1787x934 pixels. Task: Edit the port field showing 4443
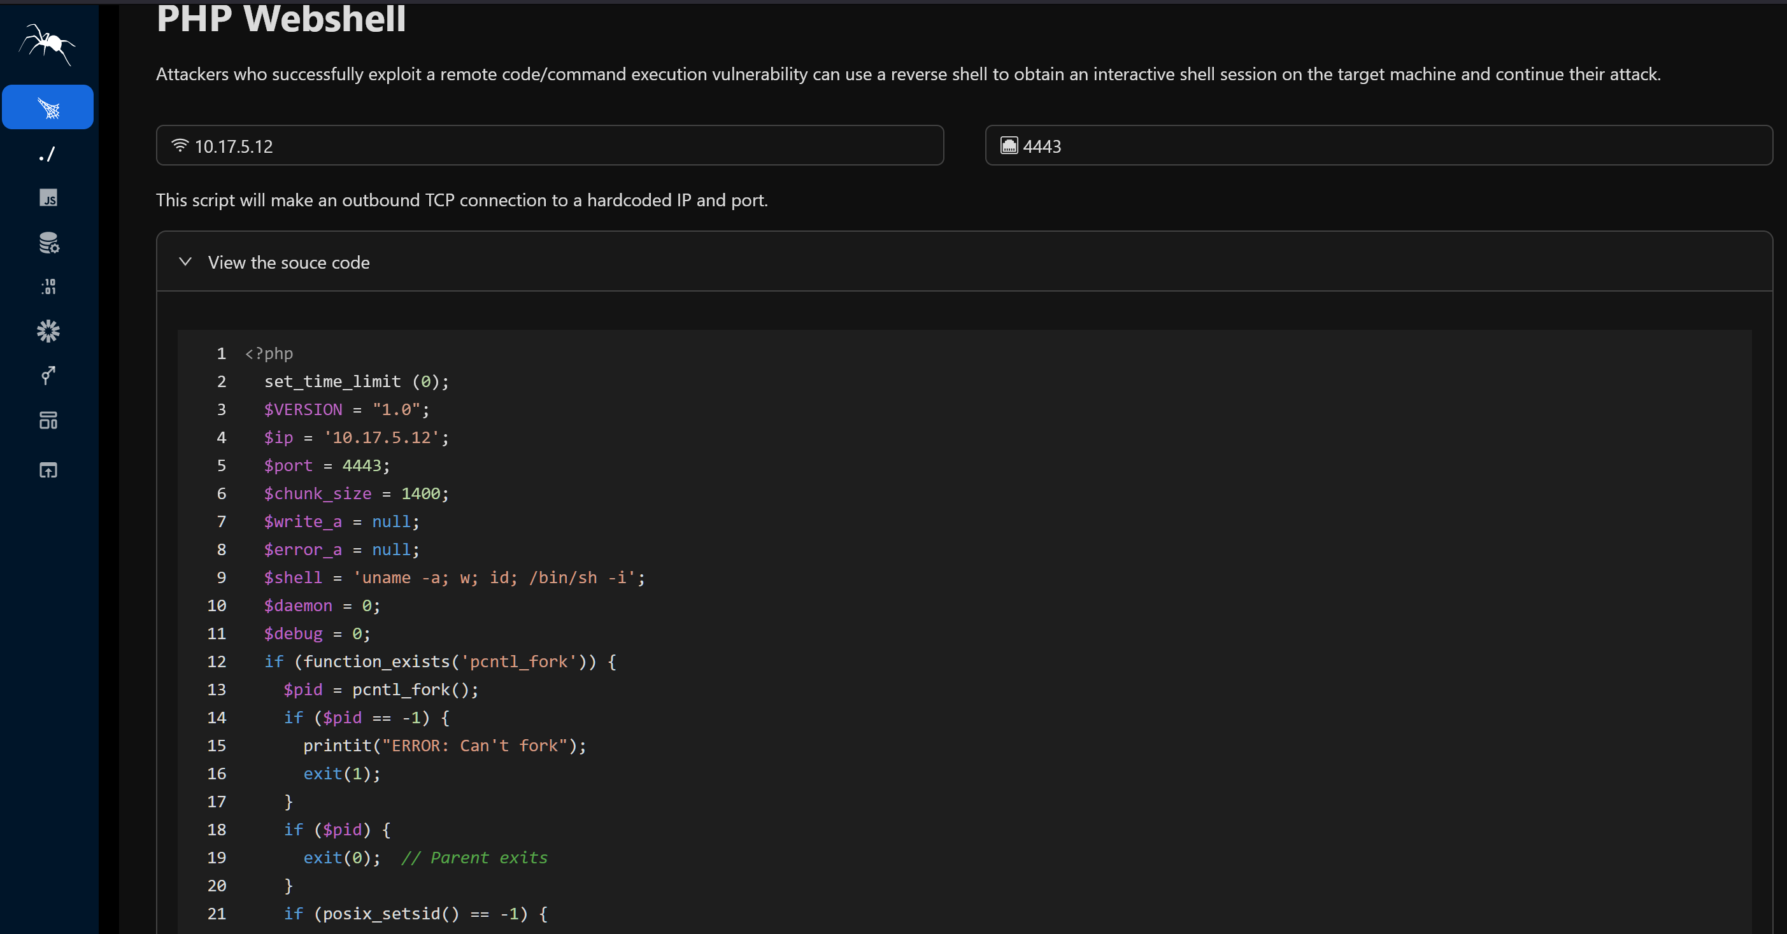pos(1378,146)
